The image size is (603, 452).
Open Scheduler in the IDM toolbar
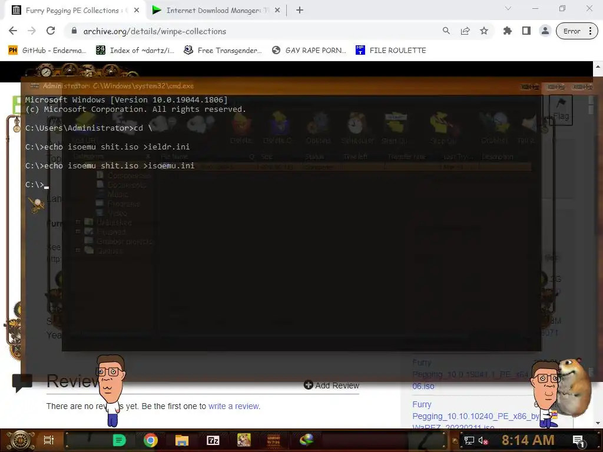[x=357, y=128]
